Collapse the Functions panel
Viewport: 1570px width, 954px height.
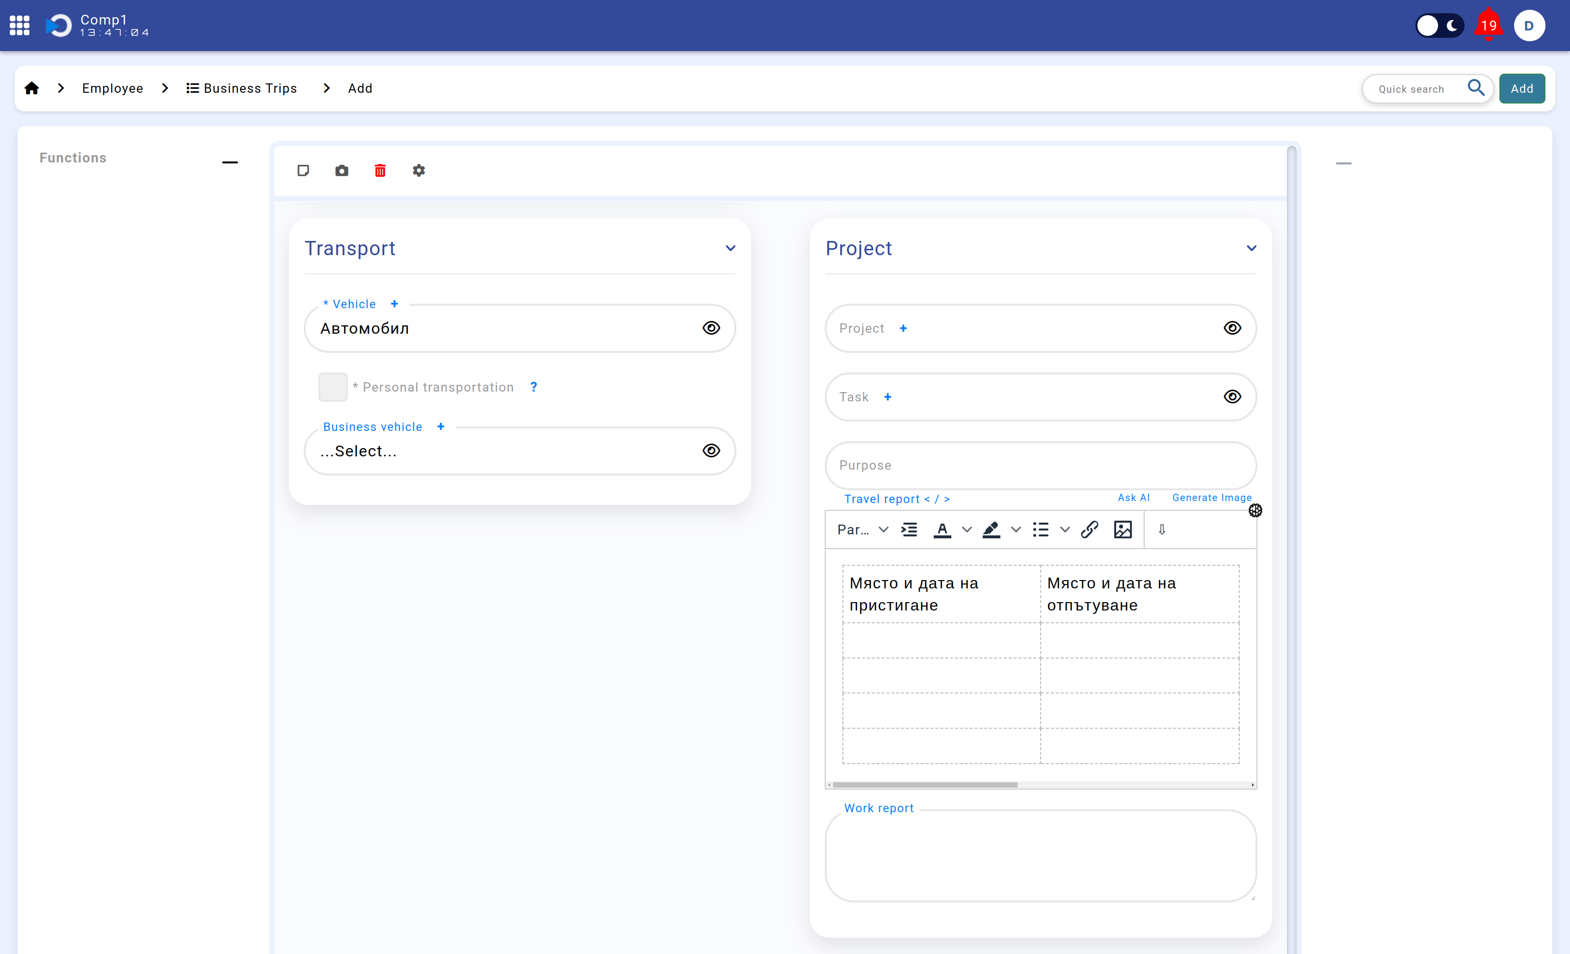point(230,162)
